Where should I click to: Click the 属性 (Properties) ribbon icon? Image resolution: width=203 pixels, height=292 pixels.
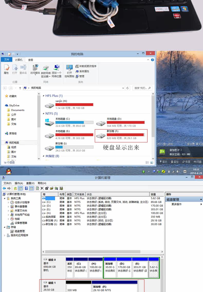tap(6, 69)
